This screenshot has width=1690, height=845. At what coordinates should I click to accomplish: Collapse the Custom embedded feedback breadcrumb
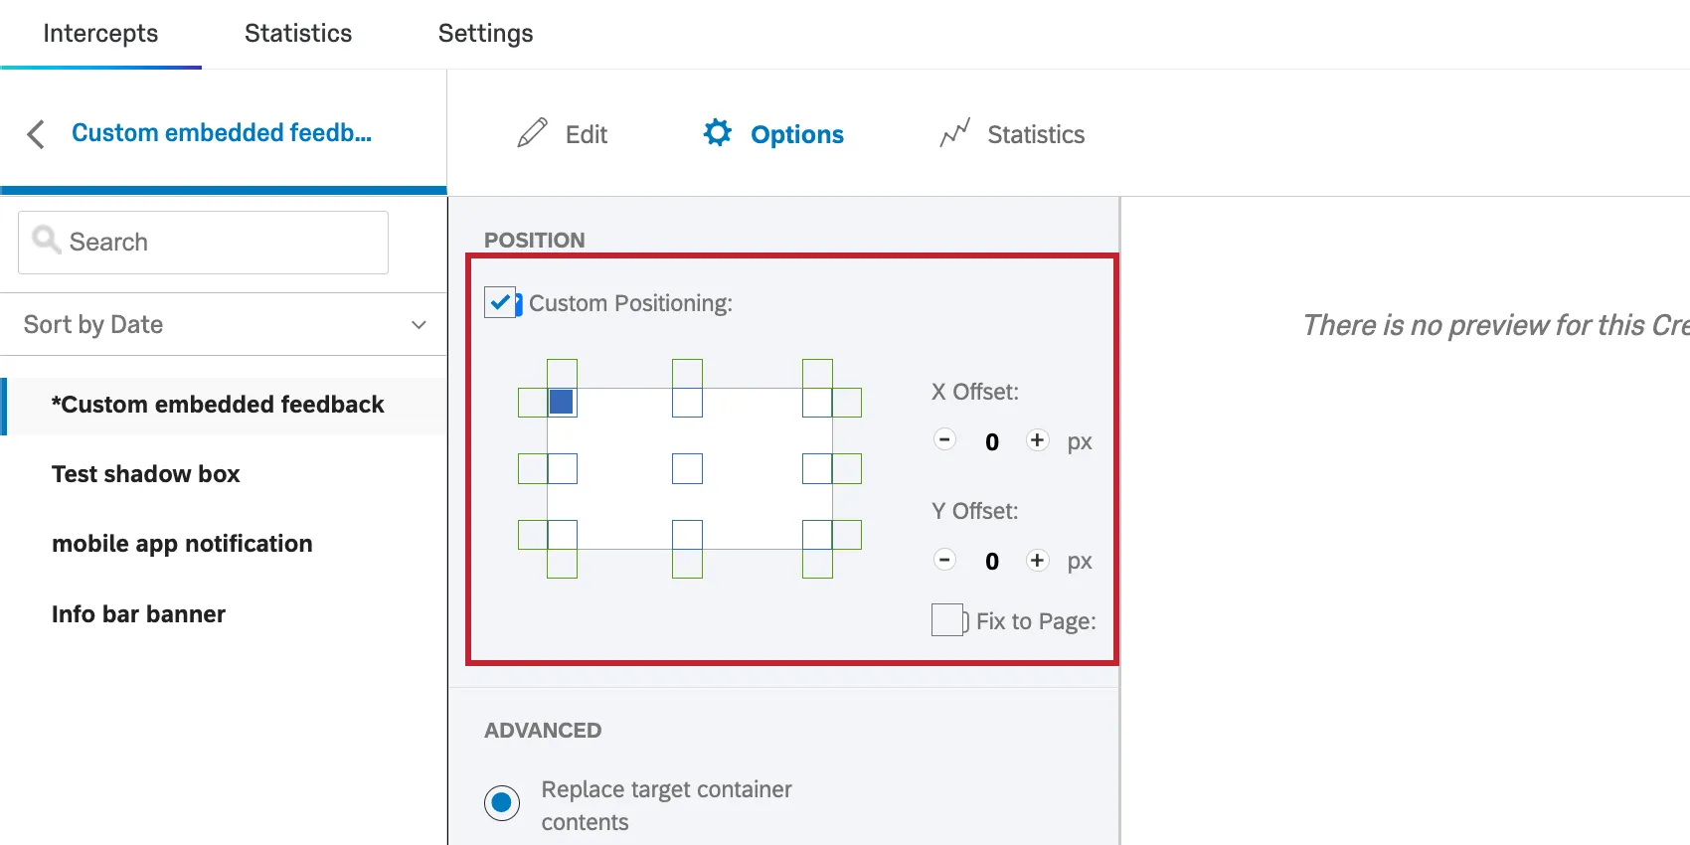point(222,132)
